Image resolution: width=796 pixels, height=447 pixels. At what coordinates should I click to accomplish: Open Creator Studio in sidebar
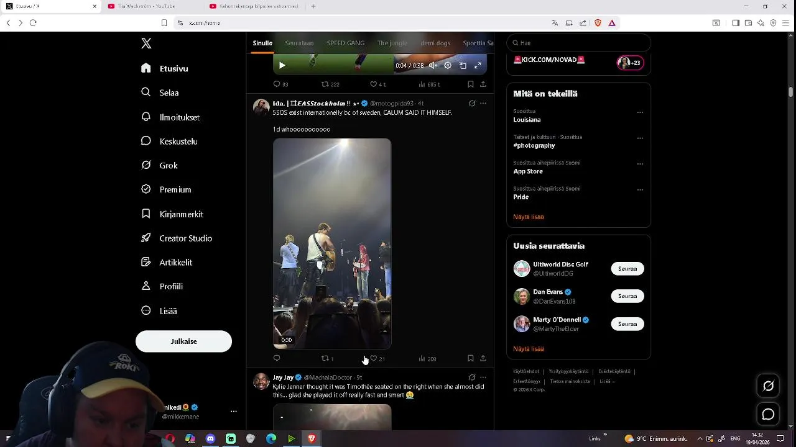[177, 238]
